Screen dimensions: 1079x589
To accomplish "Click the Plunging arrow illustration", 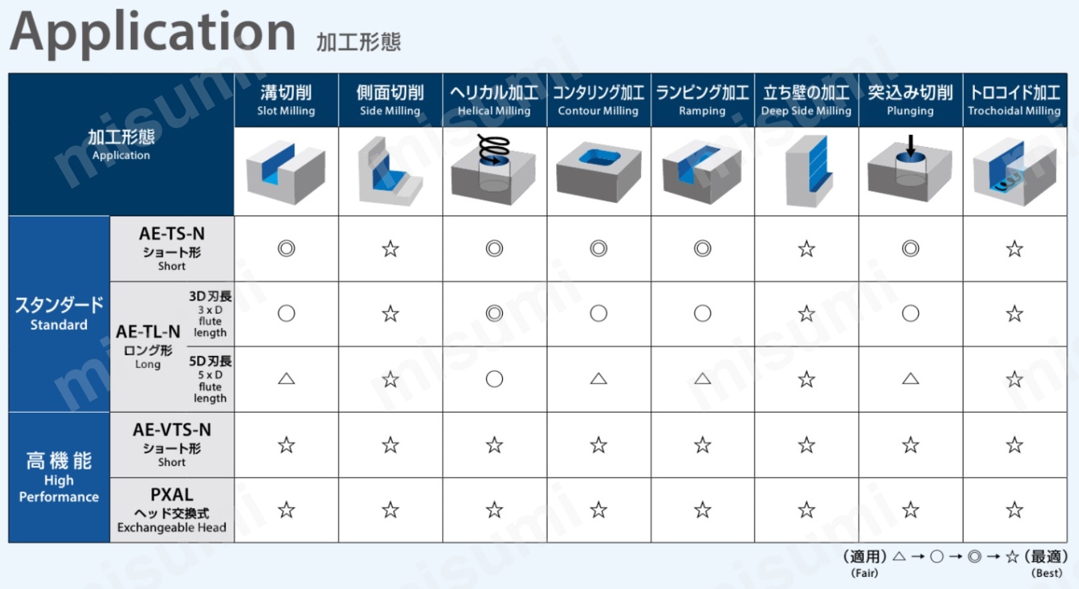I will coord(909,169).
